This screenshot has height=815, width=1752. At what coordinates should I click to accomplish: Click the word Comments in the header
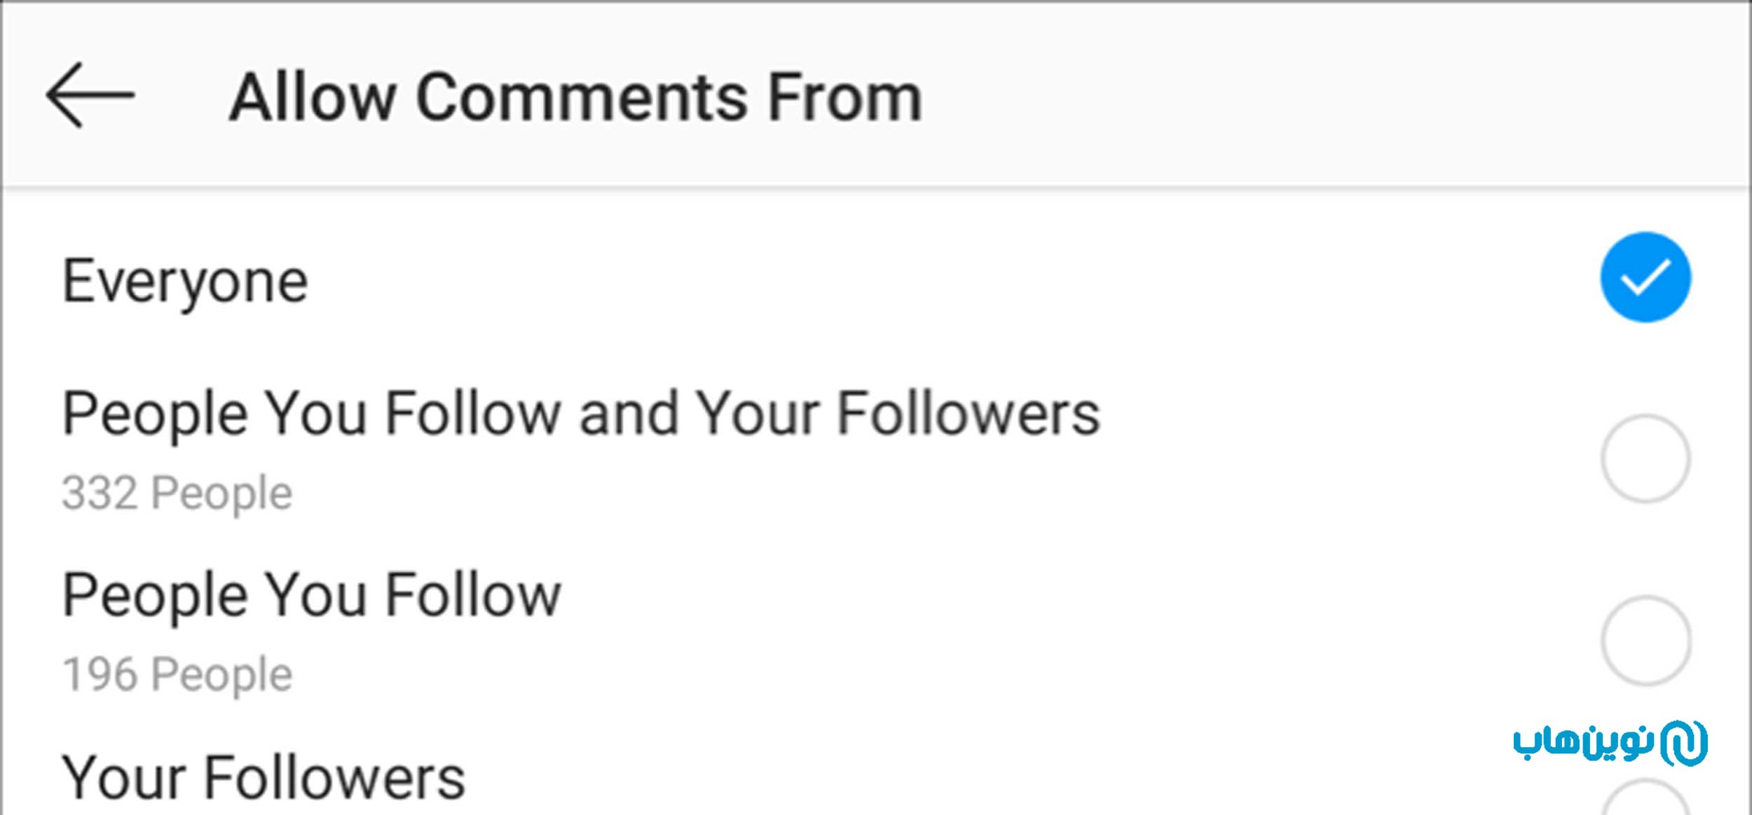[581, 98]
